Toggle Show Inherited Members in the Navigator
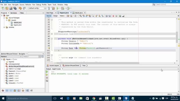 (3, 90)
